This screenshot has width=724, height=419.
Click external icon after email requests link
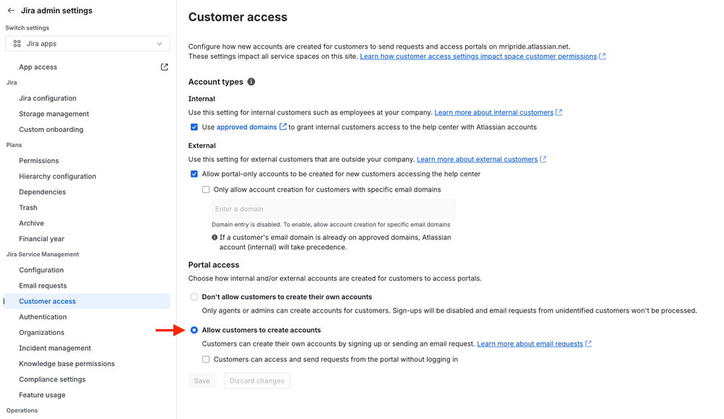588,344
